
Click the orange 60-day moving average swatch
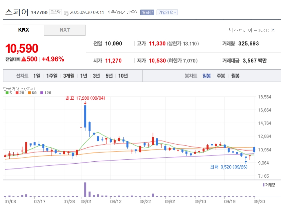tap(29, 93)
